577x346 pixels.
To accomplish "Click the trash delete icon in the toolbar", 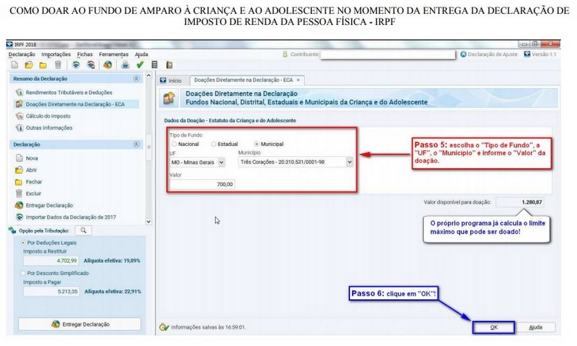I will click(57, 65).
